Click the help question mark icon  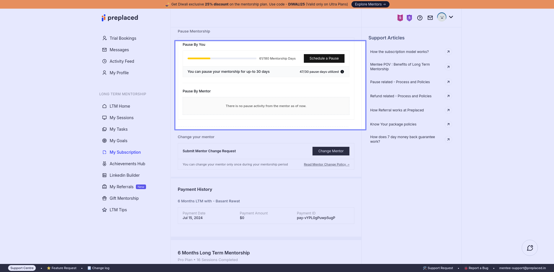420,18
